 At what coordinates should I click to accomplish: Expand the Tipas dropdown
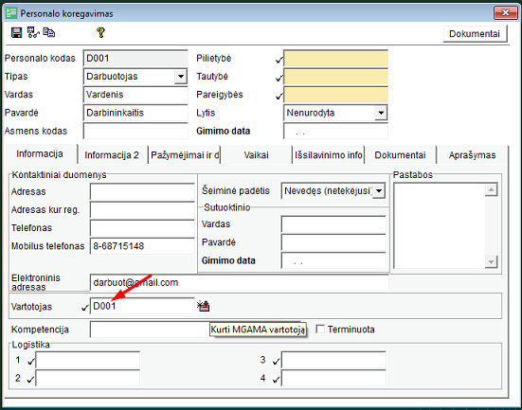[x=180, y=77]
